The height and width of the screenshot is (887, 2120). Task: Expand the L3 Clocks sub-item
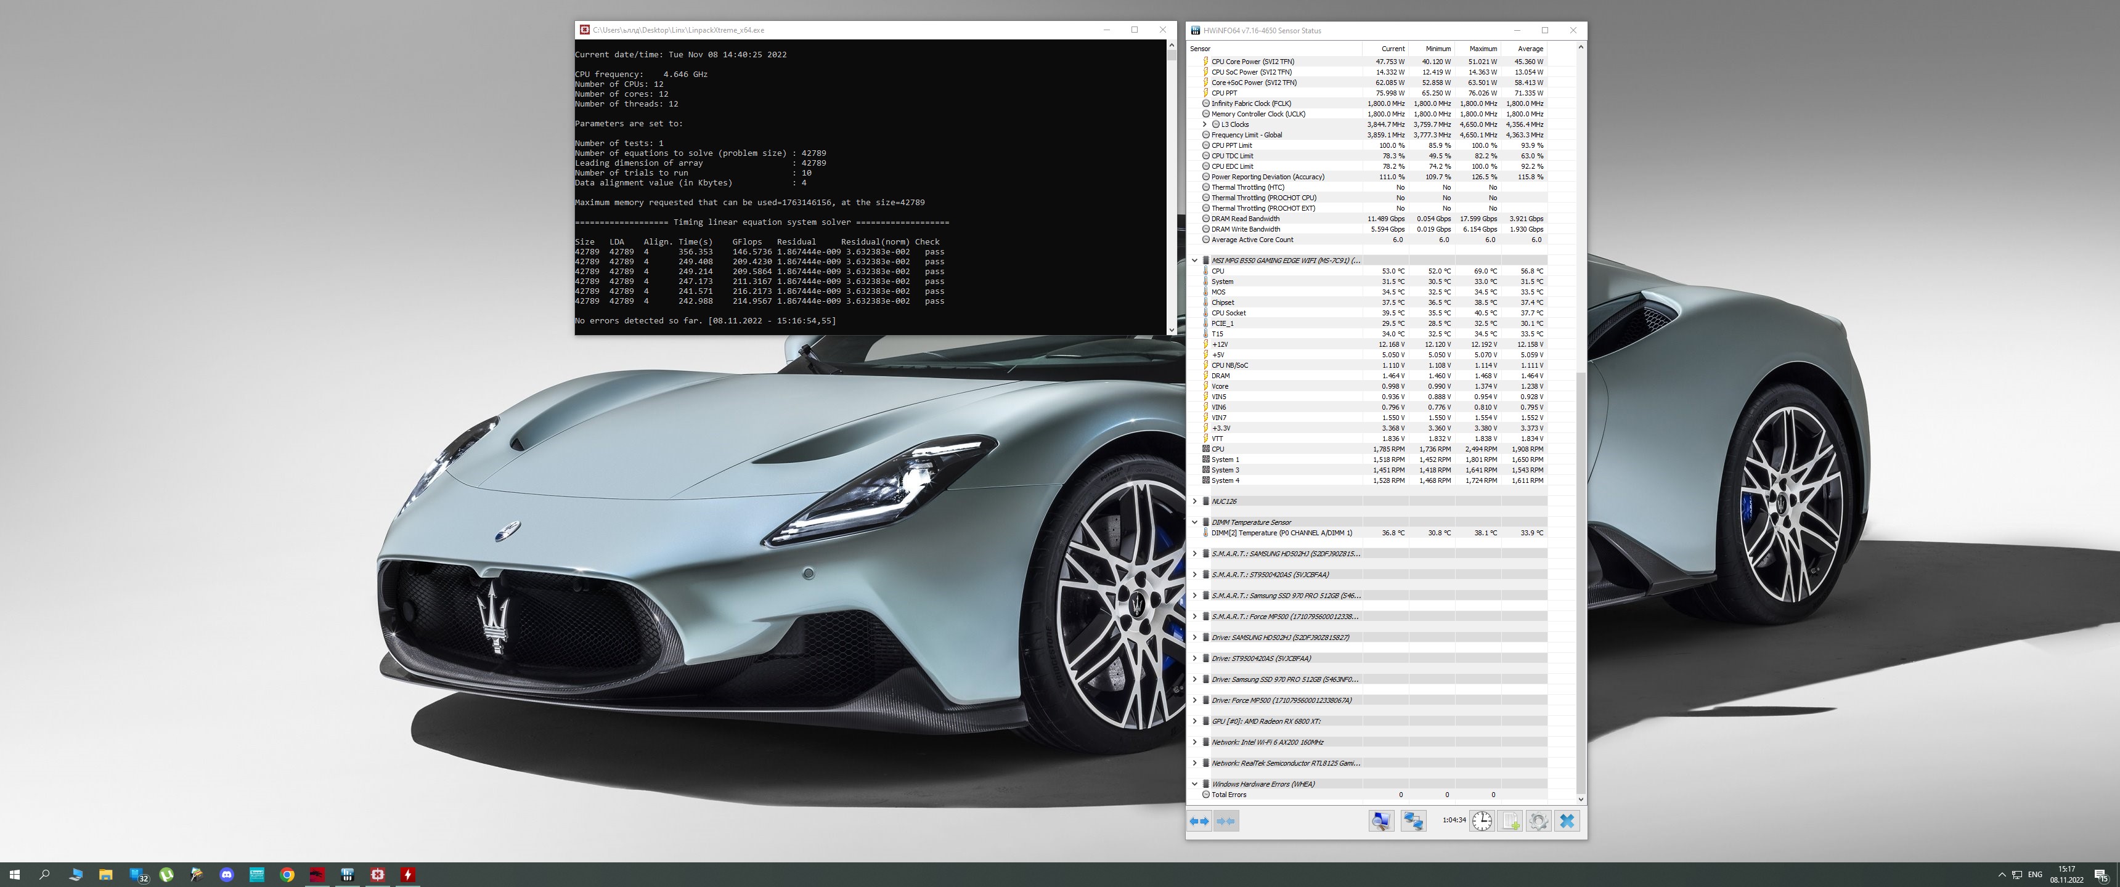pos(1205,124)
